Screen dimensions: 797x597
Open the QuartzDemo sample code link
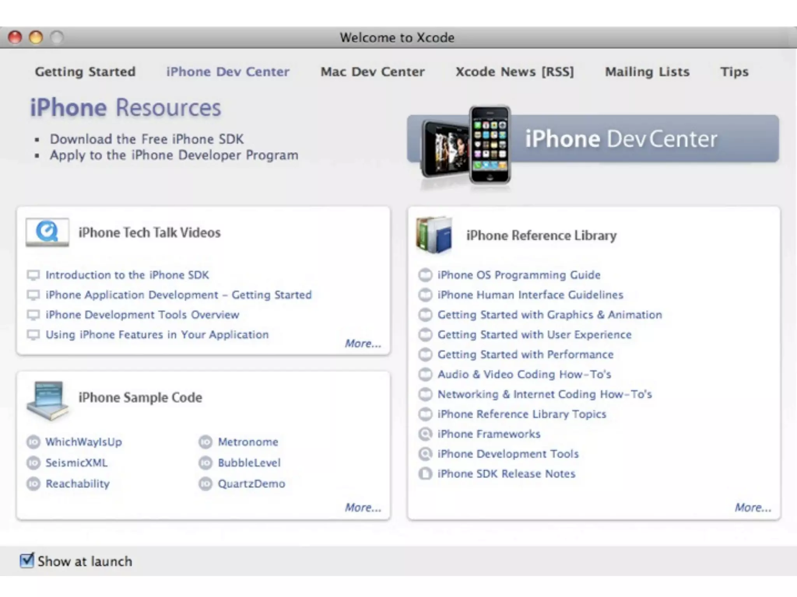tap(251, 484)
